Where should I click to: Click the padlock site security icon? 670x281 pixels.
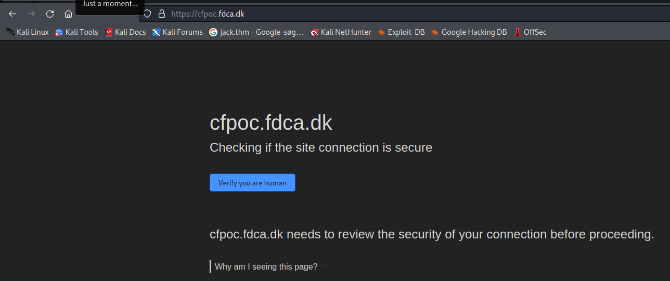pyautogui.click(x=161, y=14)
